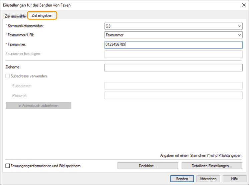The image size is (249, 185).
Task: Enable the Subadresse verwenden checkbox
Action: [x=8, y=76]
